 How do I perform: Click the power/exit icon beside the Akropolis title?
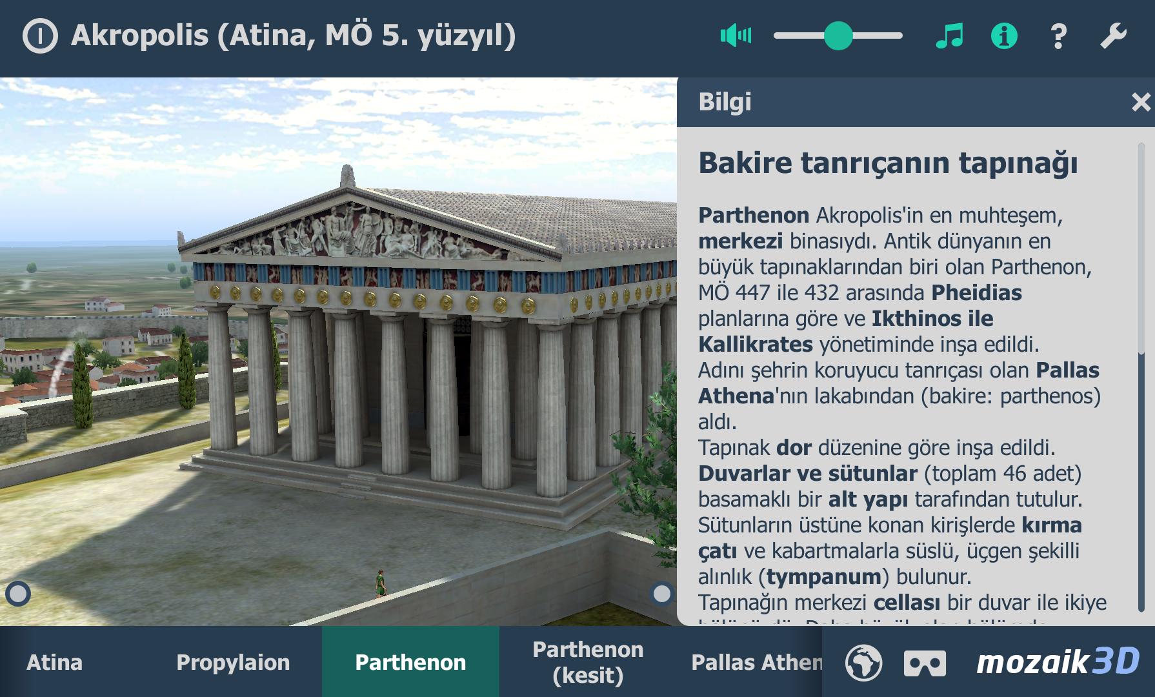pyautogui.click(x=40, y=35)
